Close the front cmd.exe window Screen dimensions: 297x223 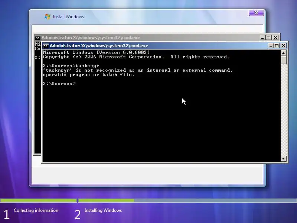(284, 46)
